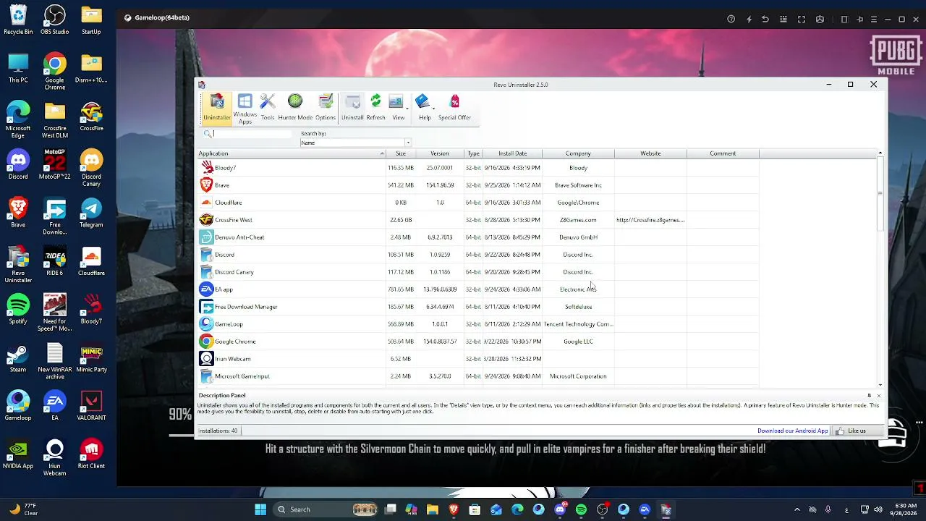Open Gameloop help icon in title bar
Screen dimensions: 926x521
pyautogui.click(x=731, y=19)
